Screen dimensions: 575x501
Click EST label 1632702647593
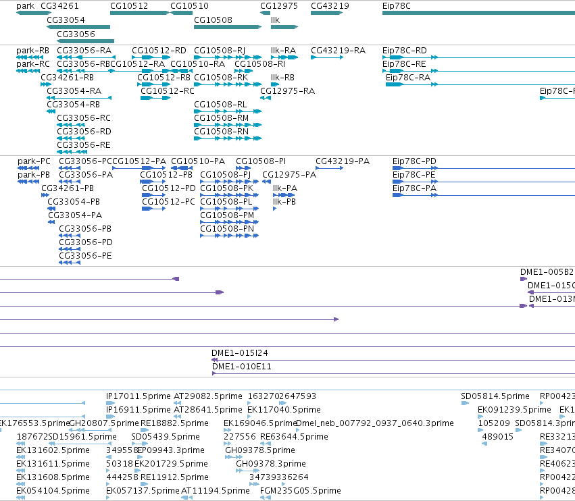coord(282,396)
